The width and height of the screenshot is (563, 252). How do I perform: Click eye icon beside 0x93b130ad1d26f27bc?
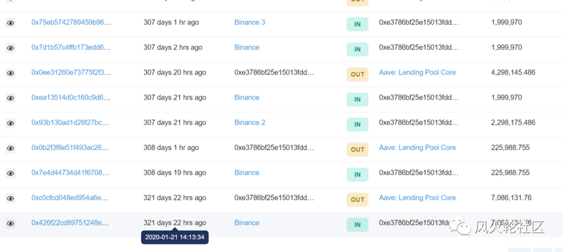[10, 123]
